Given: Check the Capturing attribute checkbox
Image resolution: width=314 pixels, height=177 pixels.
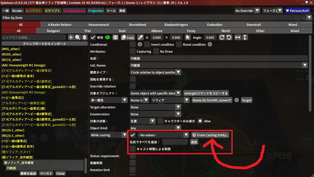Looking at the screenshot, I should (x=133, y=51).
